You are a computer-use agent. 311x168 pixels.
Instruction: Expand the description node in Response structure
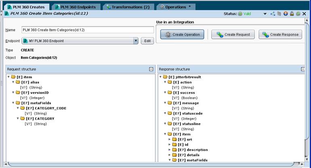pos(170,149)
